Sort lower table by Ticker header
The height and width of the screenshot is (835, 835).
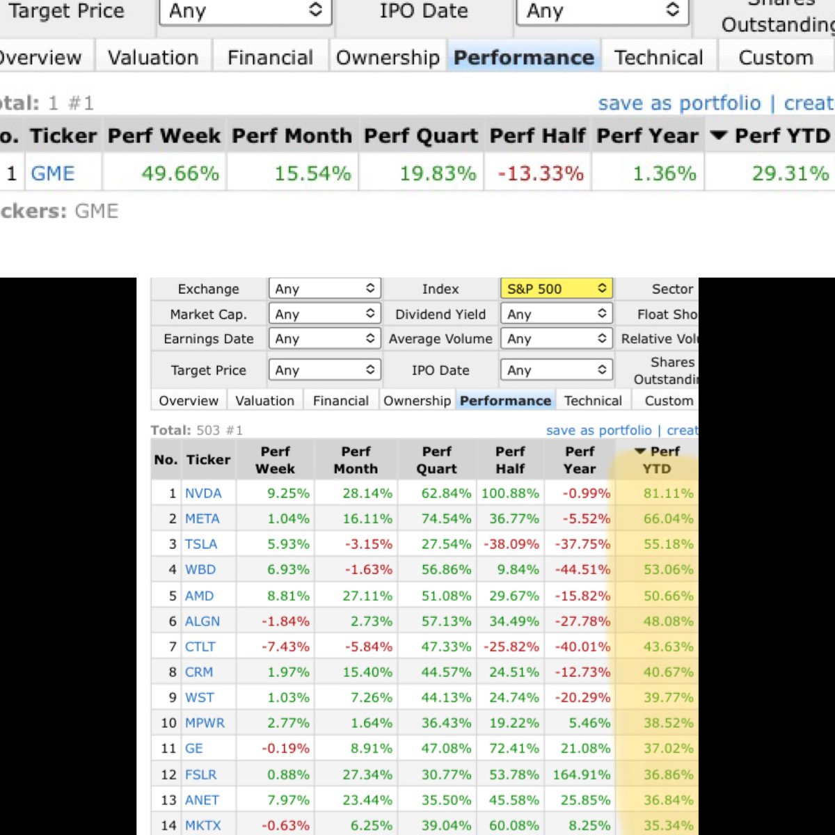208,460
